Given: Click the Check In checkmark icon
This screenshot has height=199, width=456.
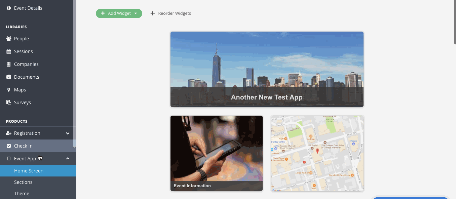Looking at the screenshot, I should click(9, 146).
